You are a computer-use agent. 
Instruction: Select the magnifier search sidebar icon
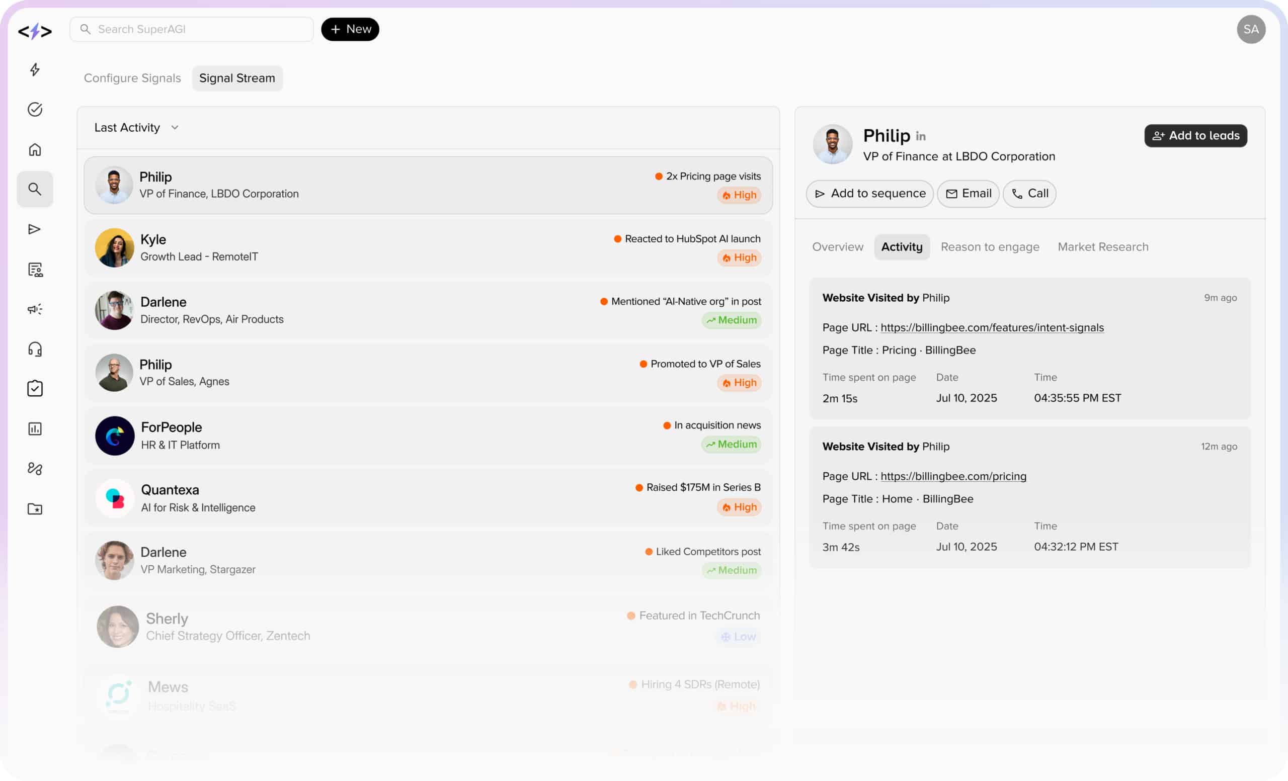pos(35,189)
